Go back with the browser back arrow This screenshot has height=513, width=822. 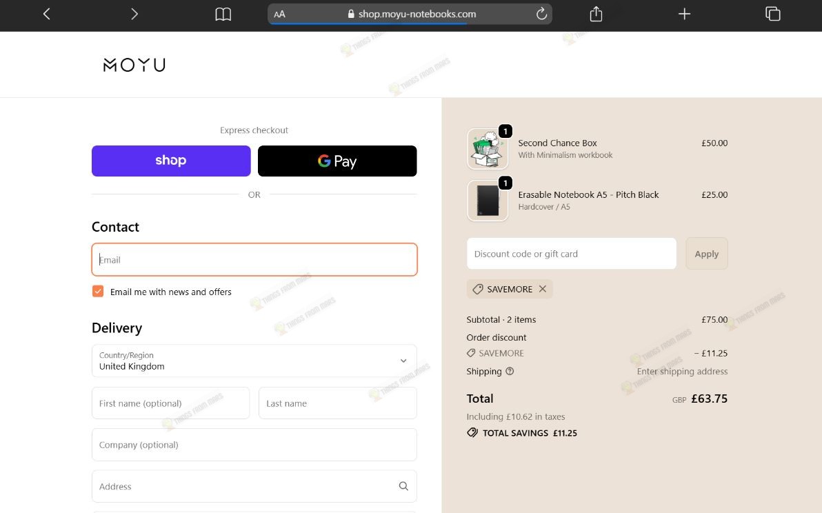coord(47,14)
